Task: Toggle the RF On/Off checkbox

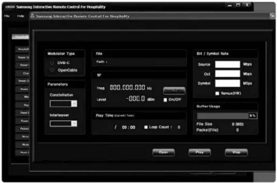Action: coord(165,100)
